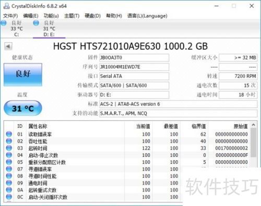Click the 31 °C temperature button

click(23, 108)
